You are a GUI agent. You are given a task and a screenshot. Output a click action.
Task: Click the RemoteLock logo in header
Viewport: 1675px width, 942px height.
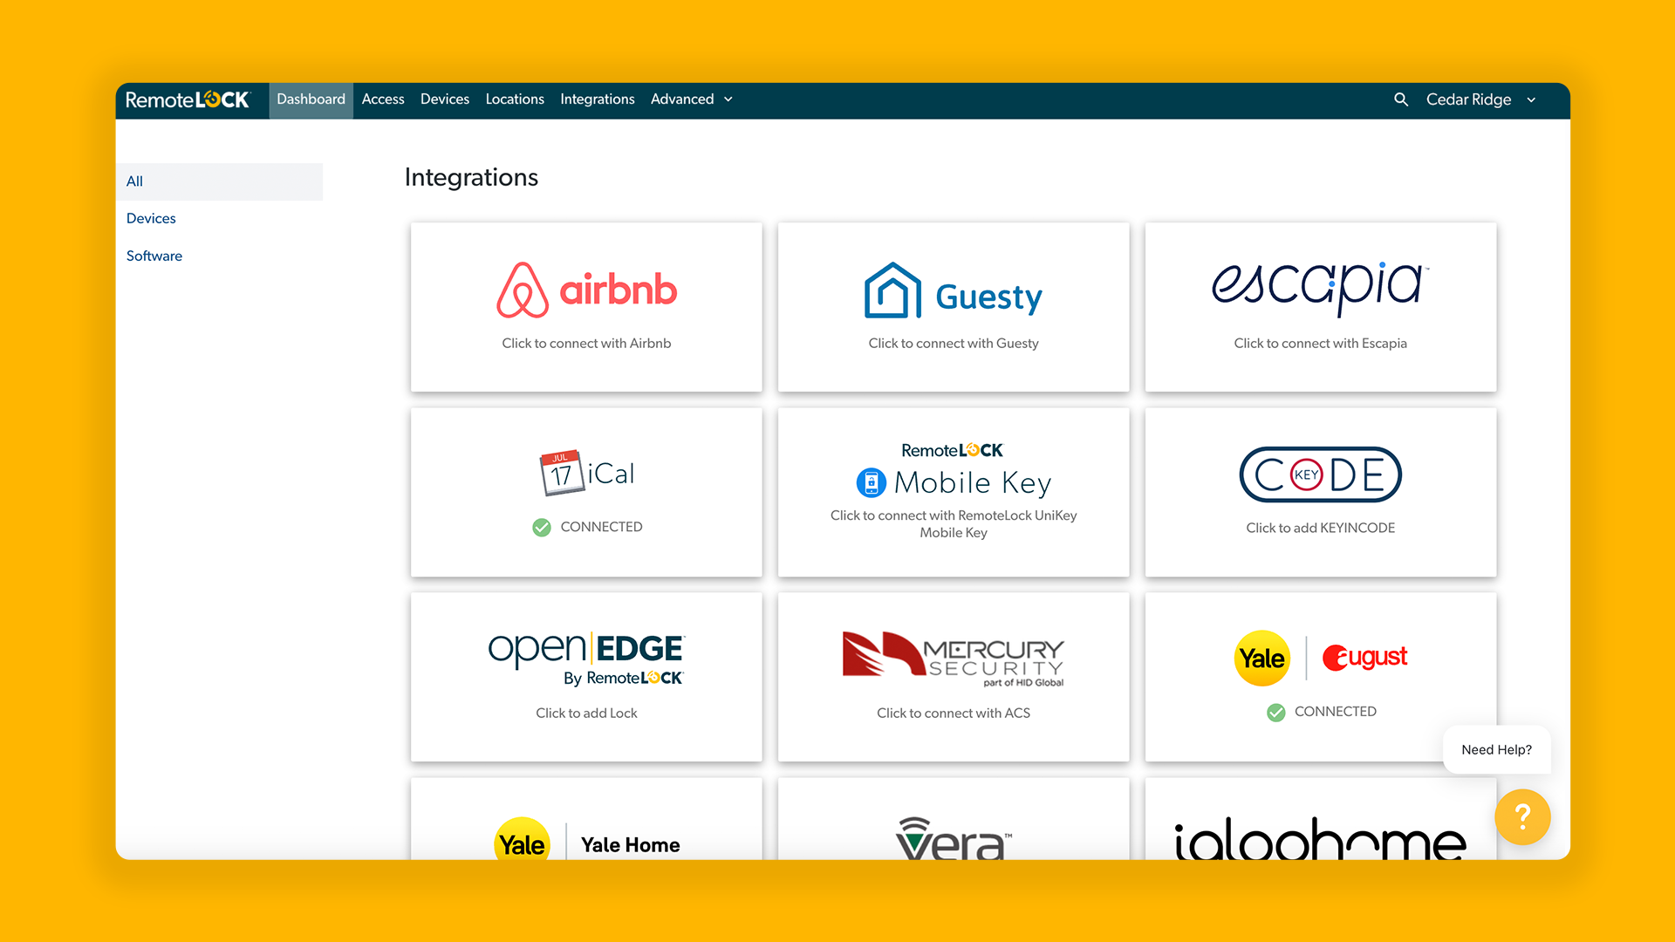[188, 99]
